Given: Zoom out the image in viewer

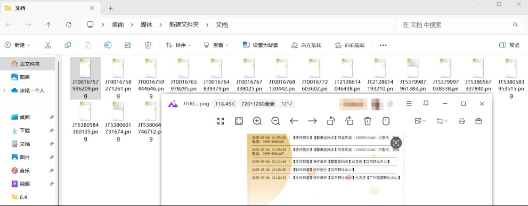Looking at the screenshot, I should coord(275,121).
